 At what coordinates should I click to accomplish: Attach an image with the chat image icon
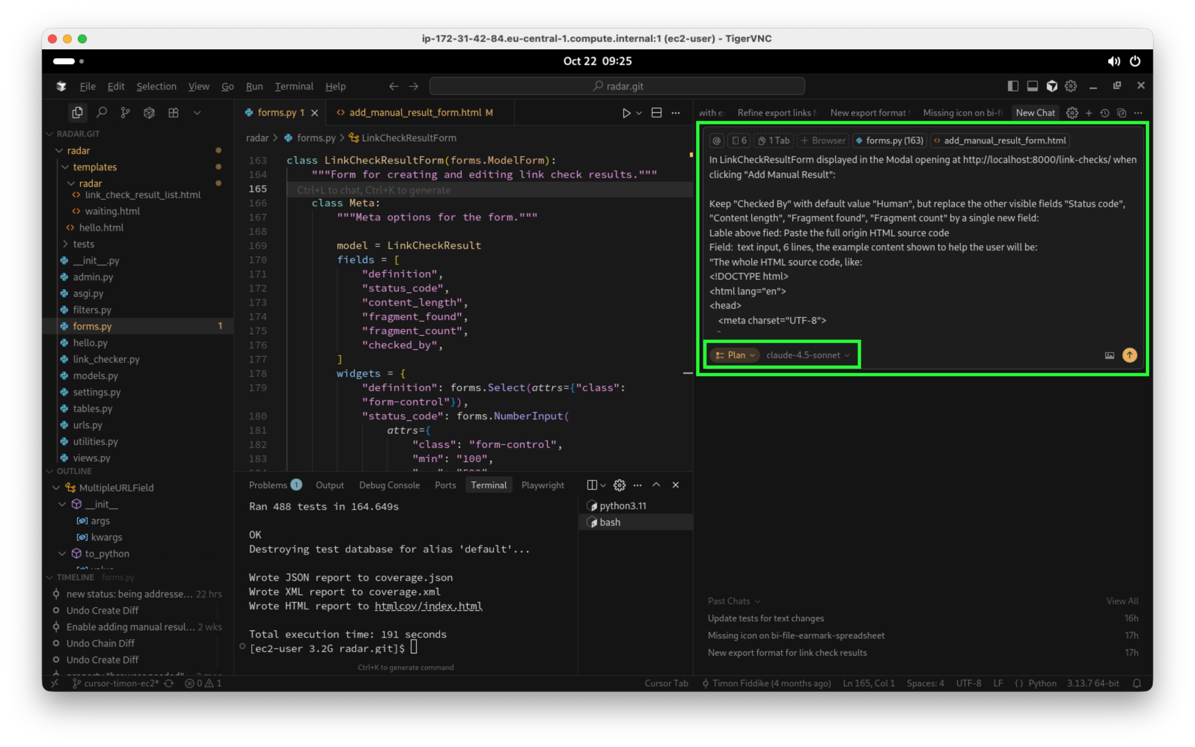(x=1109, y=355)
